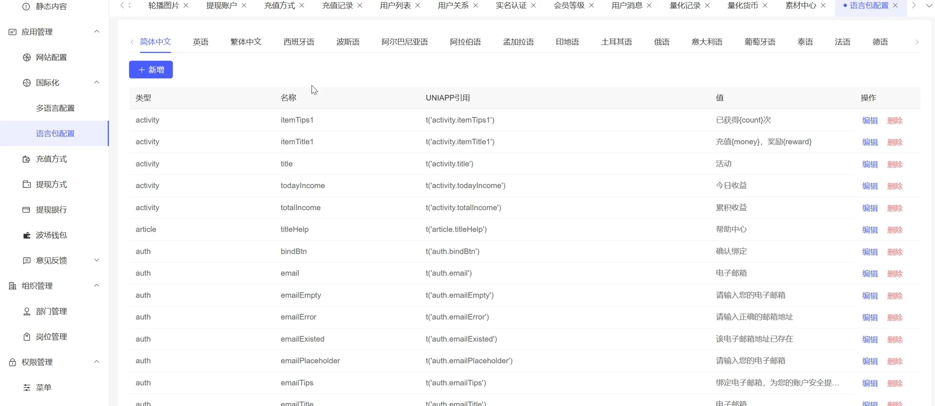This screenshot has height=406, width=935.
Task: Click the 提现银行 card icon
Action: [x=26, y=210]
